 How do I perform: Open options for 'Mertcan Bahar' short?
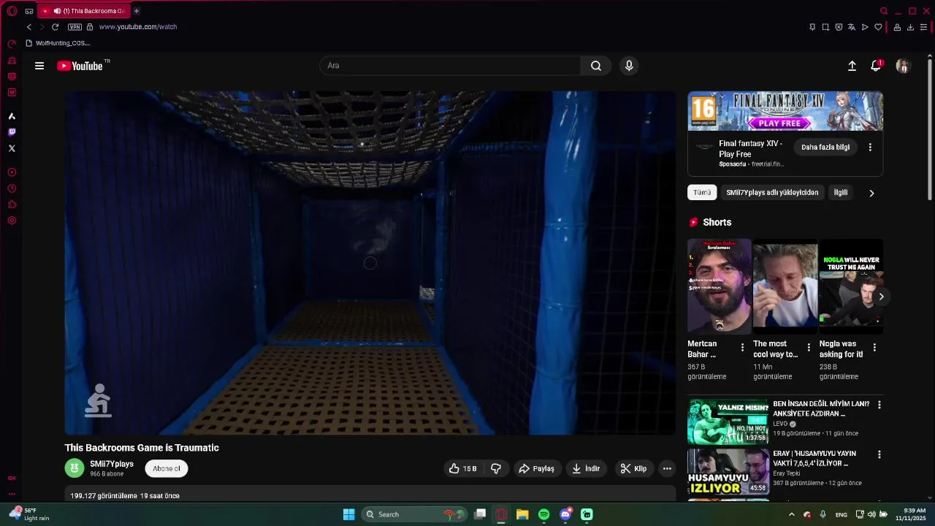743,348
